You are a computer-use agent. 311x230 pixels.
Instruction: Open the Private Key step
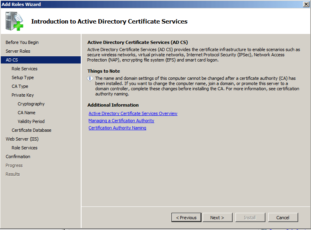click(x=23, y=95)
